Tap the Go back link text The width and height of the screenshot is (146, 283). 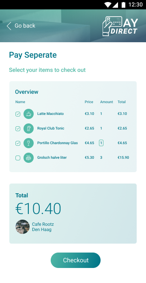click(x=25, y=26)
